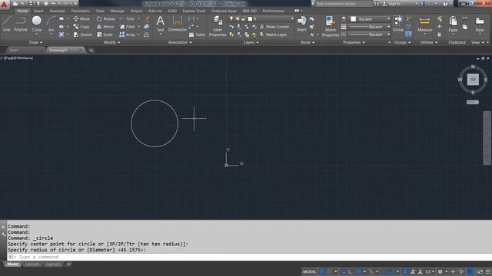Toggle clean screen icon in status bar
492x276 pixels.
(480, 271)
